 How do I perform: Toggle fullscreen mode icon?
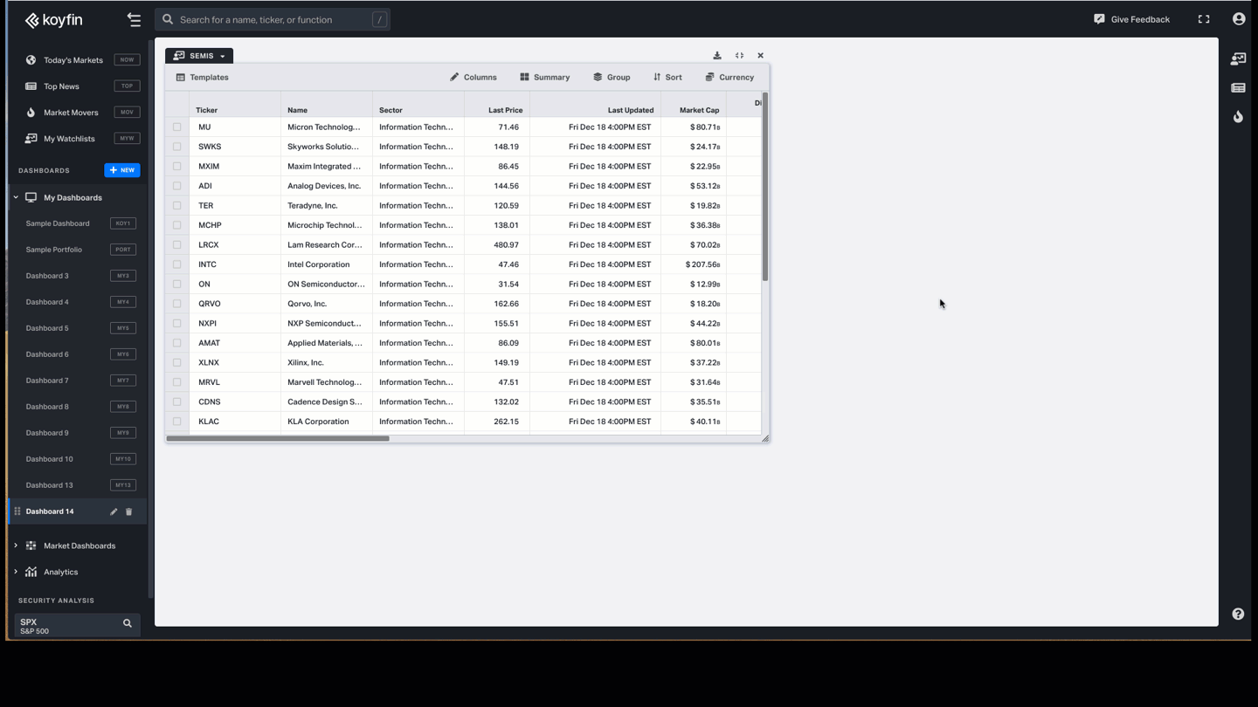1204,19
